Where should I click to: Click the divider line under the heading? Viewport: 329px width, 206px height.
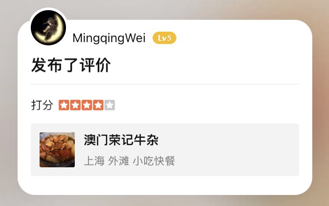tap(165, 84)
